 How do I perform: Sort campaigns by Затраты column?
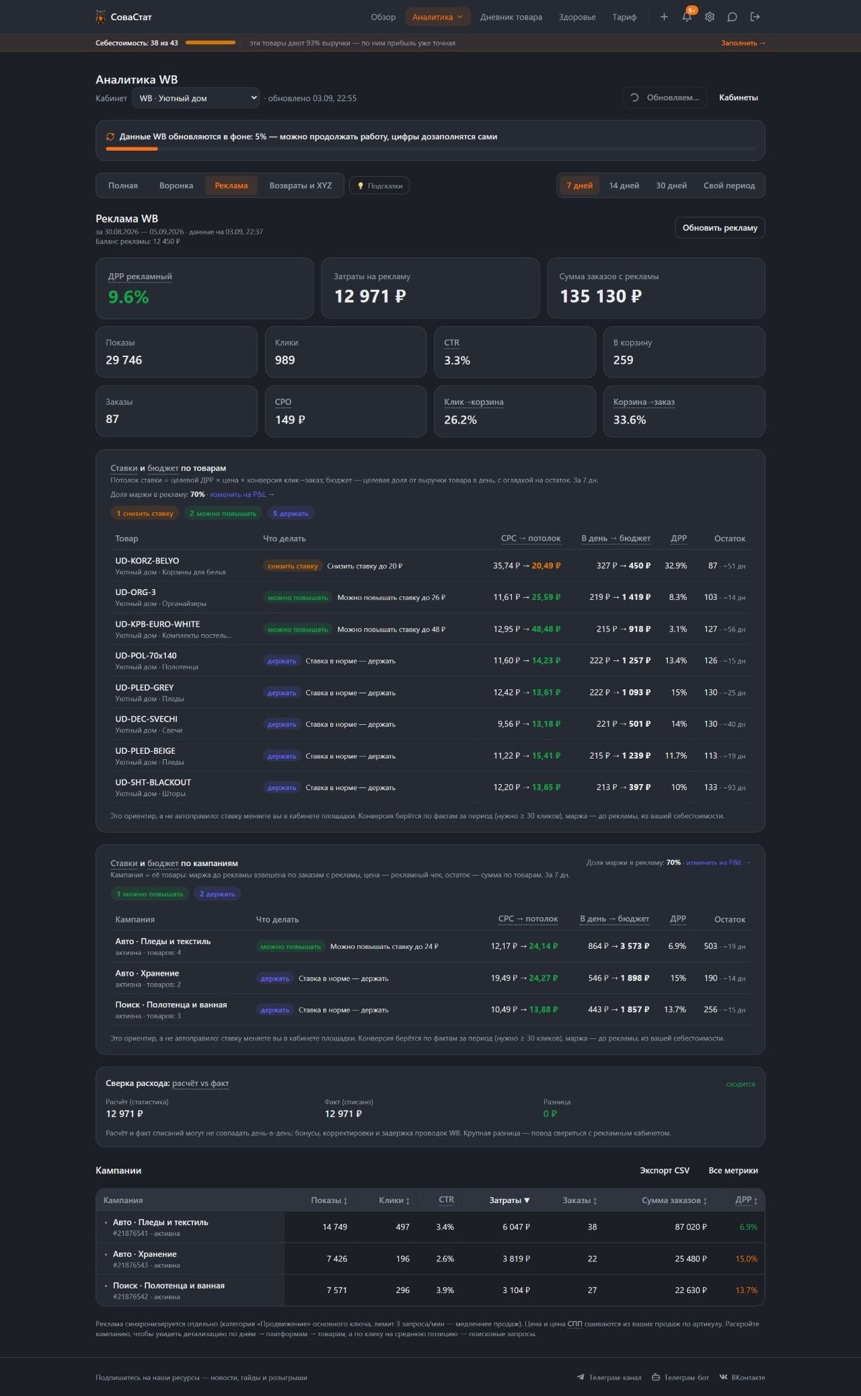(x=509, y=1200)
